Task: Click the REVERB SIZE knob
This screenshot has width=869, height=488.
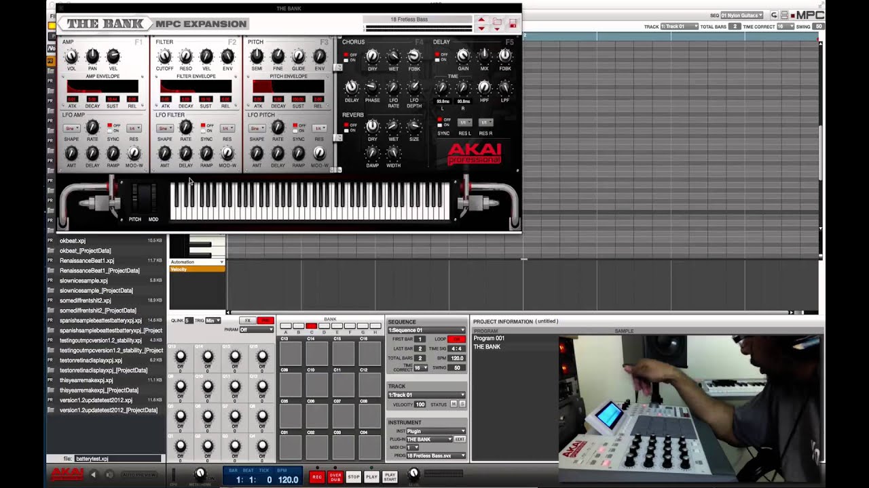Action: coord(414,126)
